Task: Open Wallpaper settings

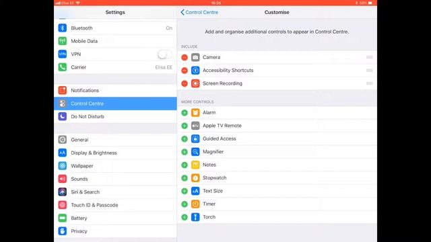Action: 115,166
